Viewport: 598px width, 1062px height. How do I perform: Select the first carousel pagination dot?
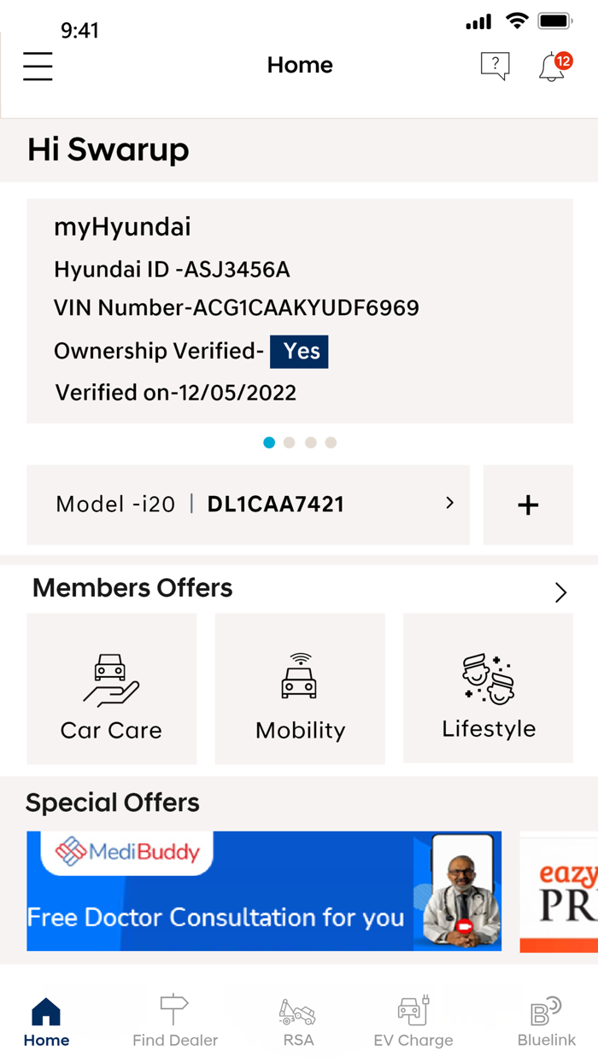(x=269, y=442)
